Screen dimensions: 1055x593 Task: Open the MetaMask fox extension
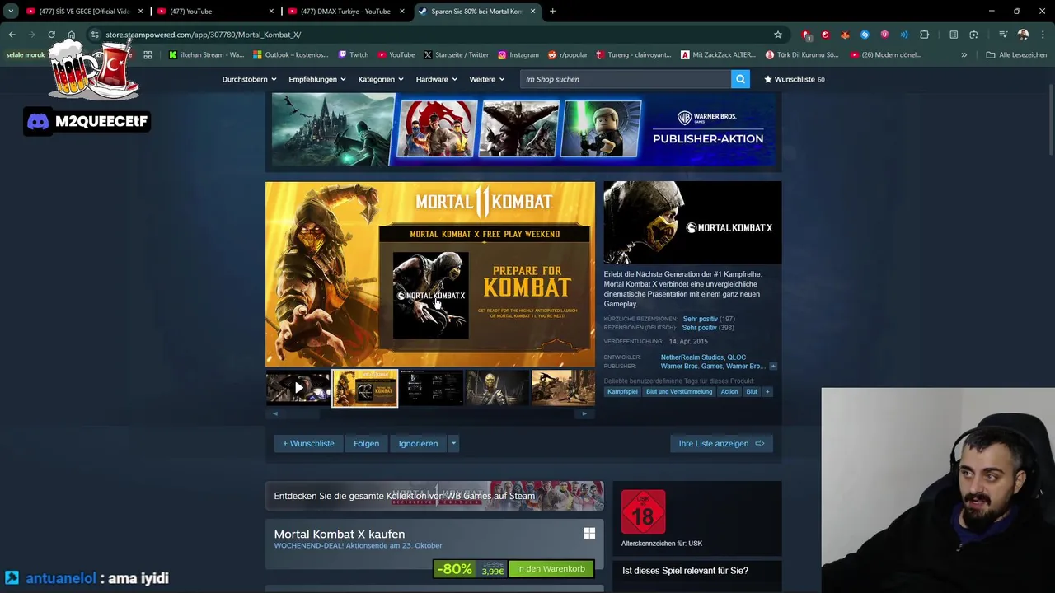click(845, 35)
